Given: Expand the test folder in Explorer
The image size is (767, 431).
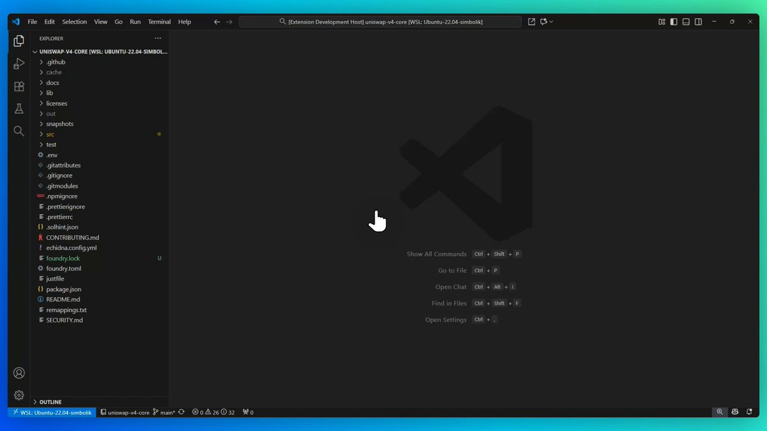Looking at the screenshot, I should pos(51,144).
